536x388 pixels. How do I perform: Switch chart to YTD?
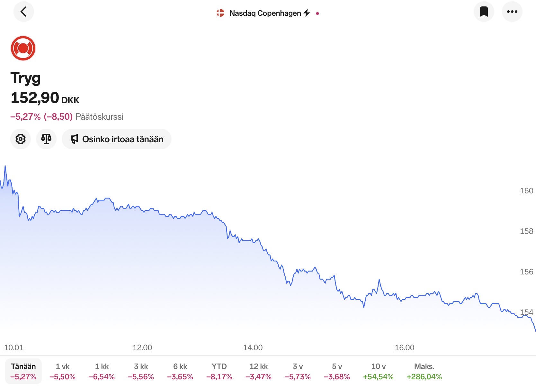pyautogui.click(x=219, y=371)
